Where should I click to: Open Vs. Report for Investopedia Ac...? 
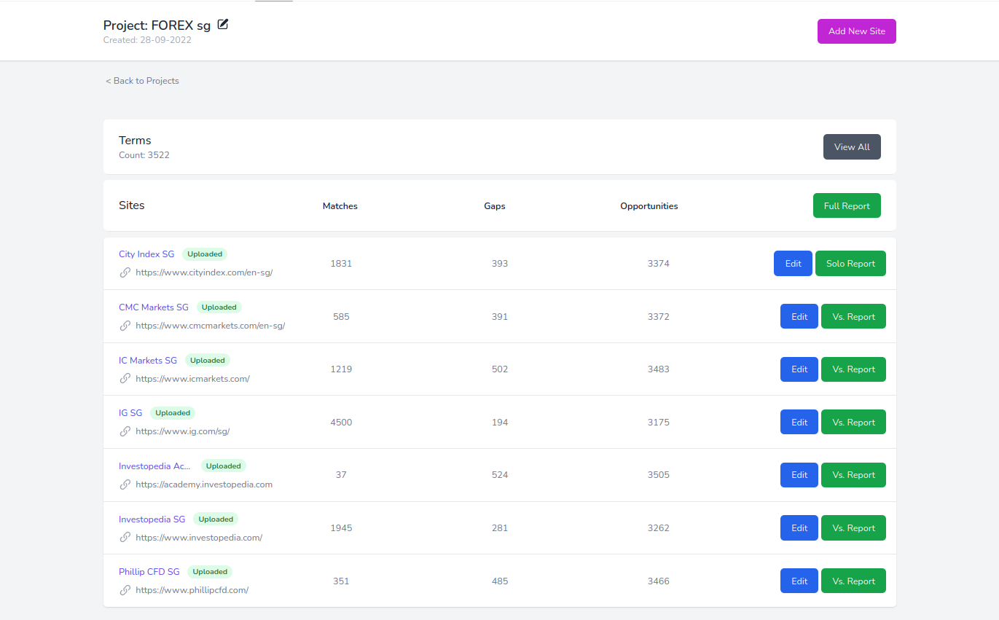tap(853, 475)
